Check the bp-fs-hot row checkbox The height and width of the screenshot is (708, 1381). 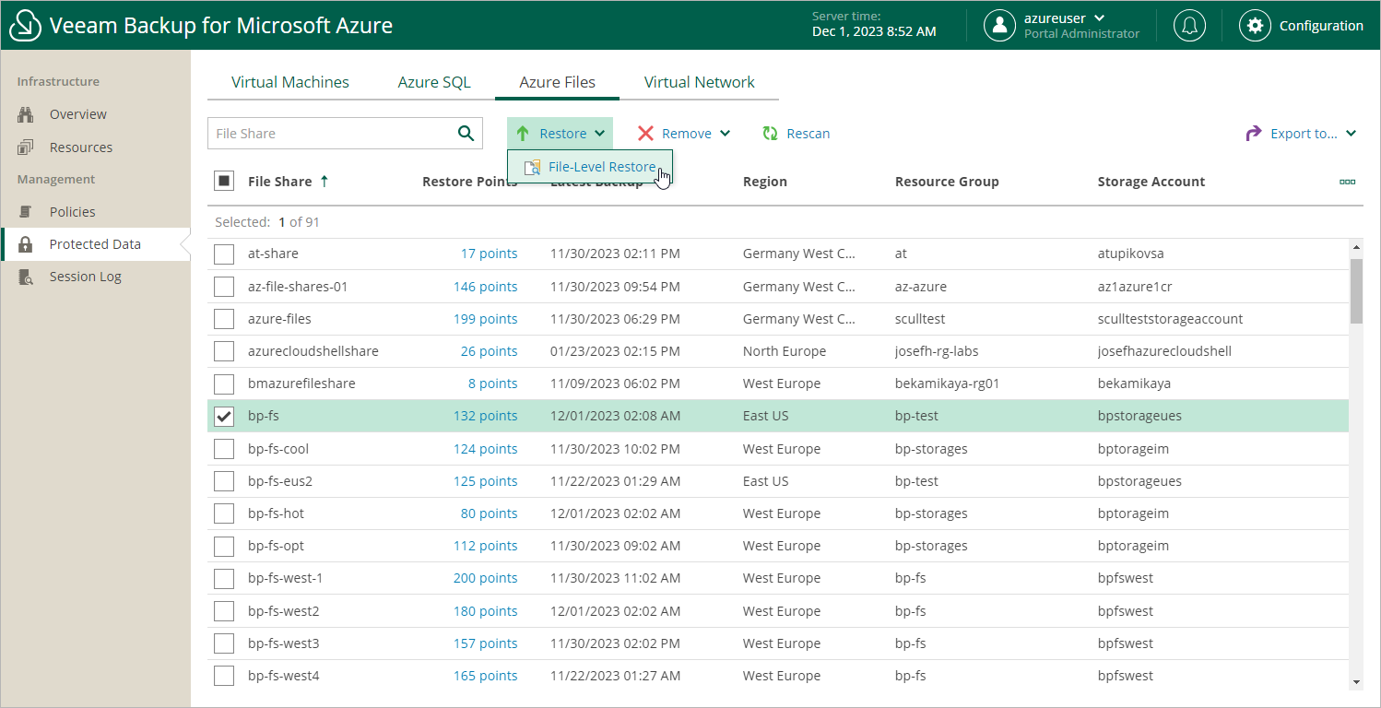pyautogui.click(x=224, y=513)
